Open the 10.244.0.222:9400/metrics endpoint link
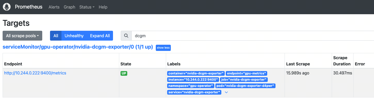 pos(35,73)
